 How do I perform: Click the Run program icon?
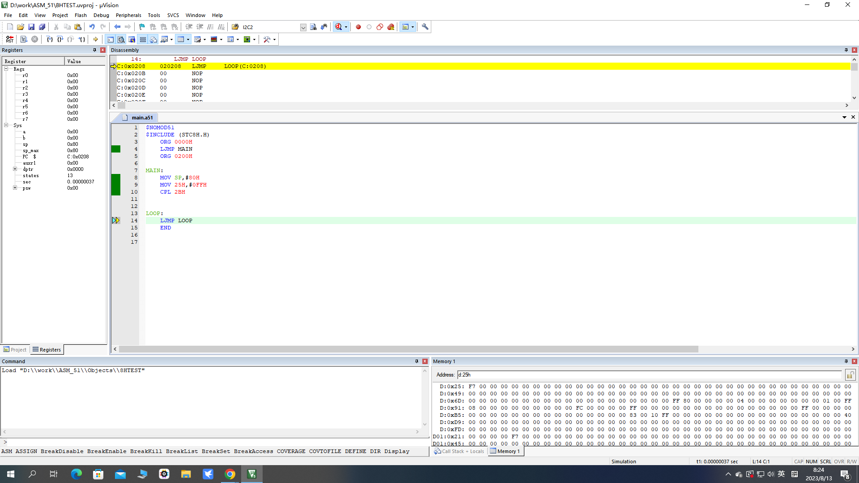click(x=24, y=39)
